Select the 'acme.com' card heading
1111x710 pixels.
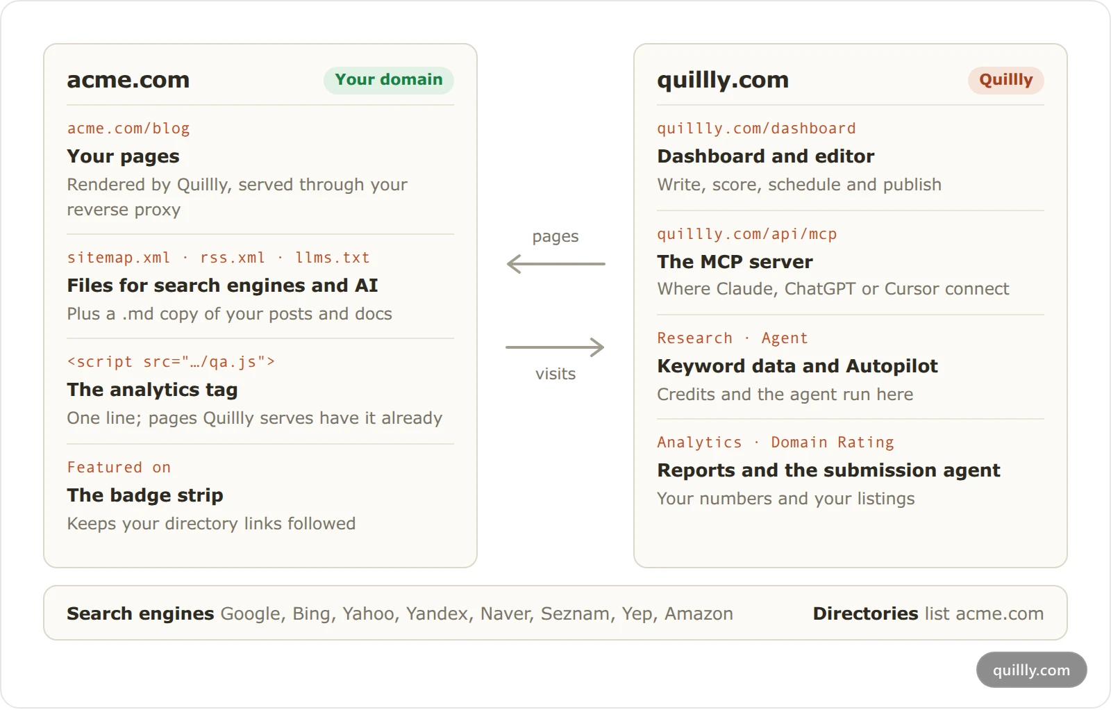128,80
